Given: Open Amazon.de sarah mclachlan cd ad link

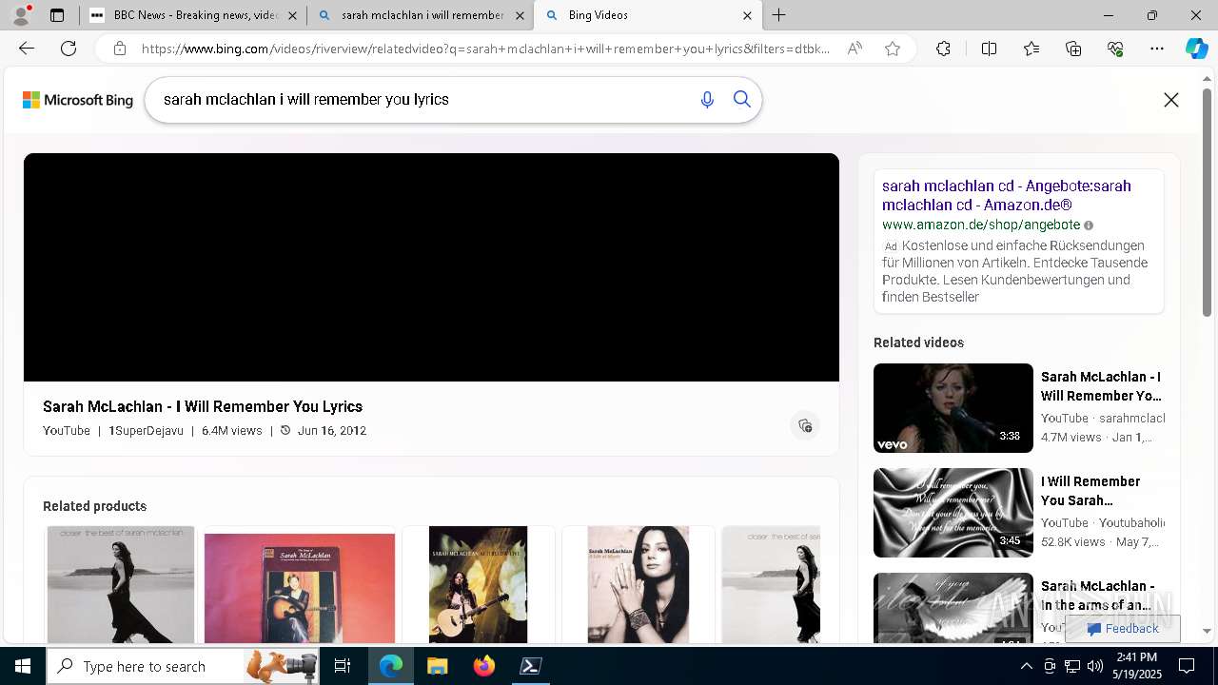Looking at the screenshot, I should point(1007,195).
